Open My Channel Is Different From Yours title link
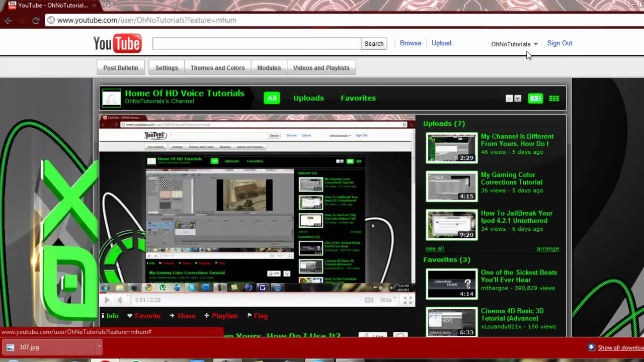Viewport: 644px width, 362px height. 517,140
